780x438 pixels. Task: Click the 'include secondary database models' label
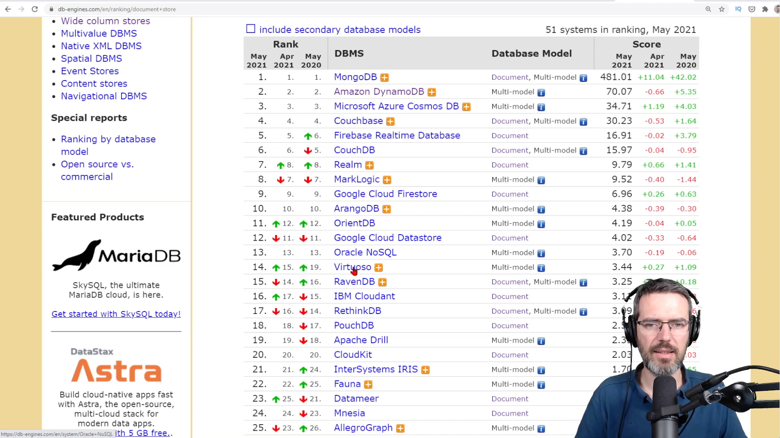340,30
